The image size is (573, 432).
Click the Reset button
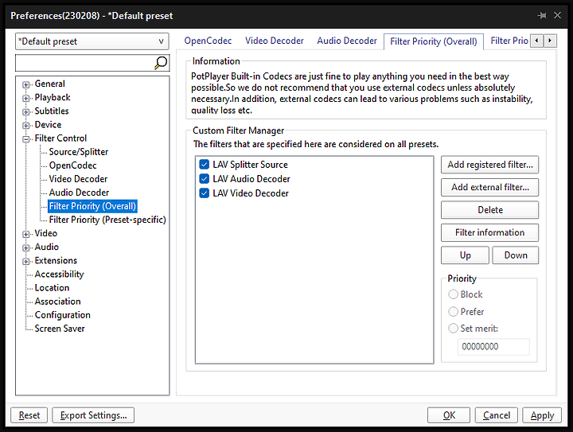pyautogui.click(x=29, y=415)
